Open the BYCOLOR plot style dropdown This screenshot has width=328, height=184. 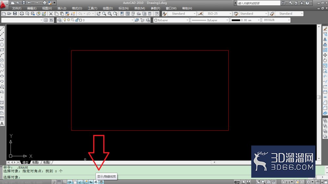tap(276, 20)
